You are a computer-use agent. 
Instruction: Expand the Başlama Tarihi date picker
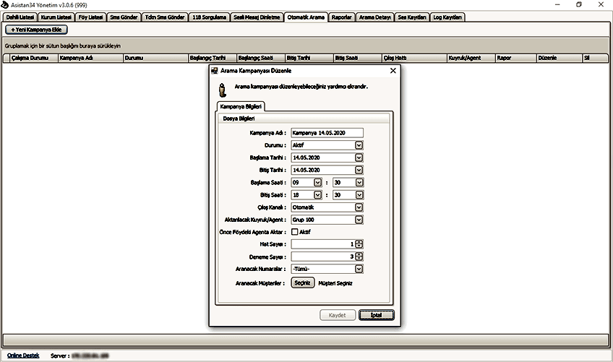(359, 158)
